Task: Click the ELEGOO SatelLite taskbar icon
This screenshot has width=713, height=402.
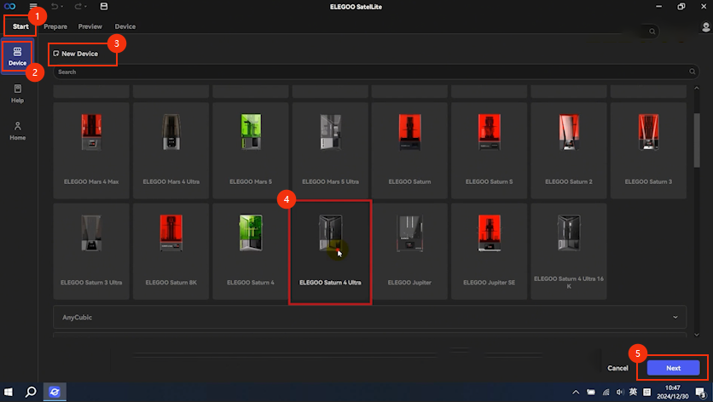Action: pyautogui.click(x=55, y=392)
